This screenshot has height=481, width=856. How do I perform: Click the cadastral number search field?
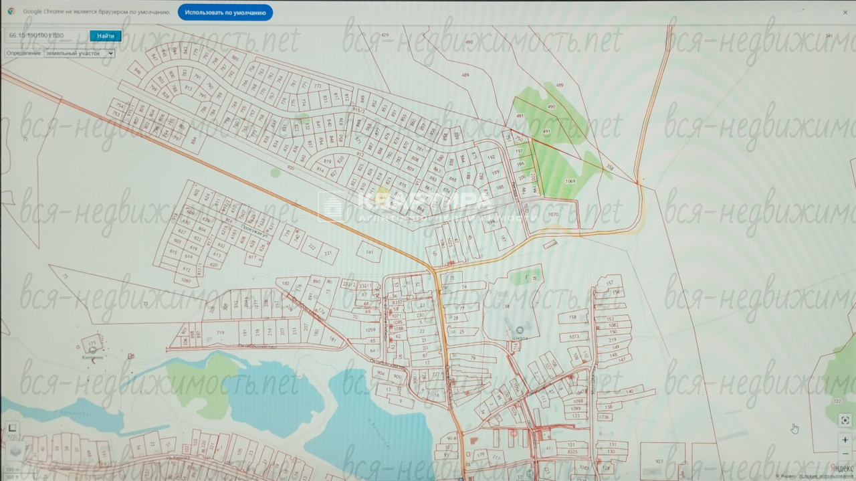pyautogui.click(x=45, y=35)
